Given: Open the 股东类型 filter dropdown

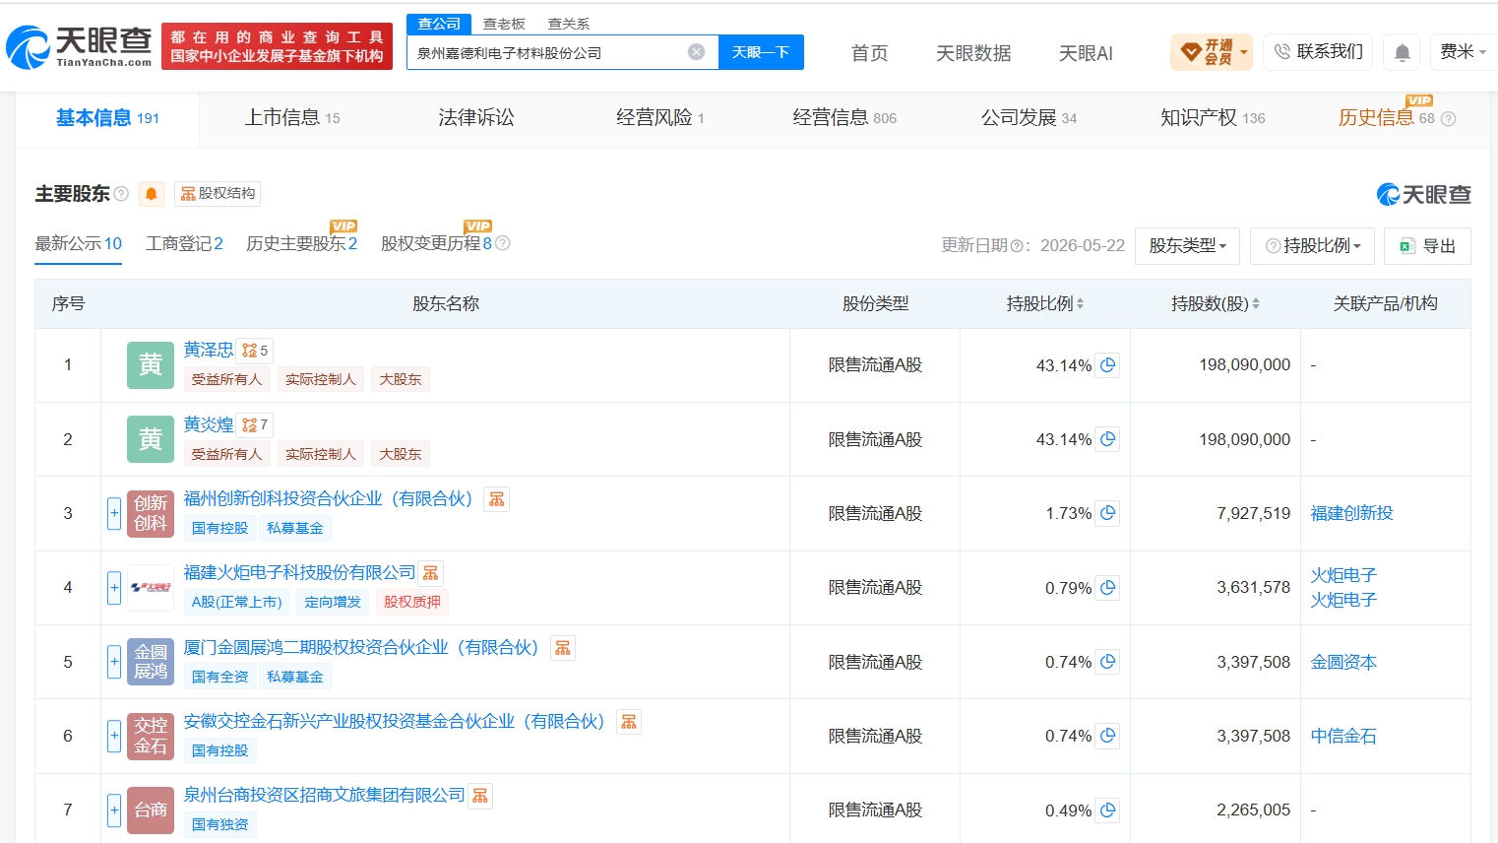Looking at the screenshot, I should click(1187, 246).
